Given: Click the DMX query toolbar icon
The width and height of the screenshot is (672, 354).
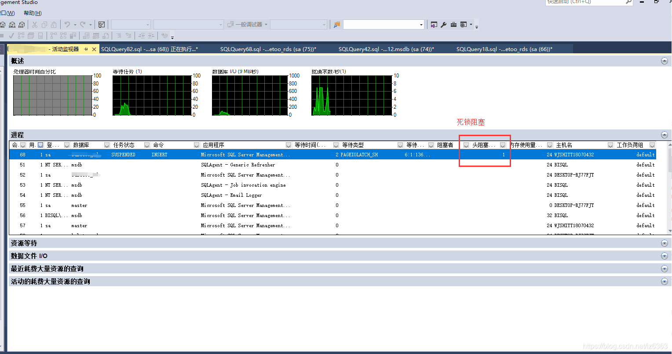Looking at the screenshot, I should pyautogui.click(x=3, y=25).
